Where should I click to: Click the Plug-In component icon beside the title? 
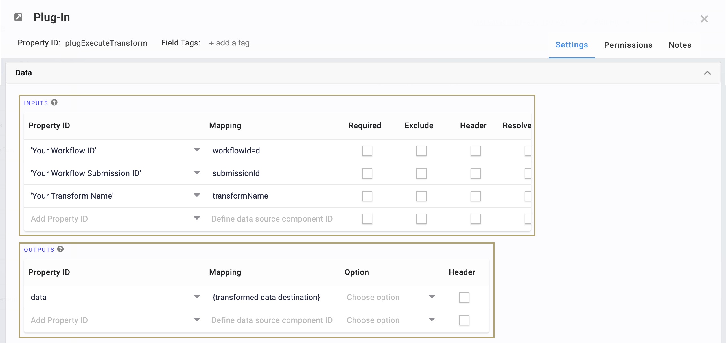(18, 17)
